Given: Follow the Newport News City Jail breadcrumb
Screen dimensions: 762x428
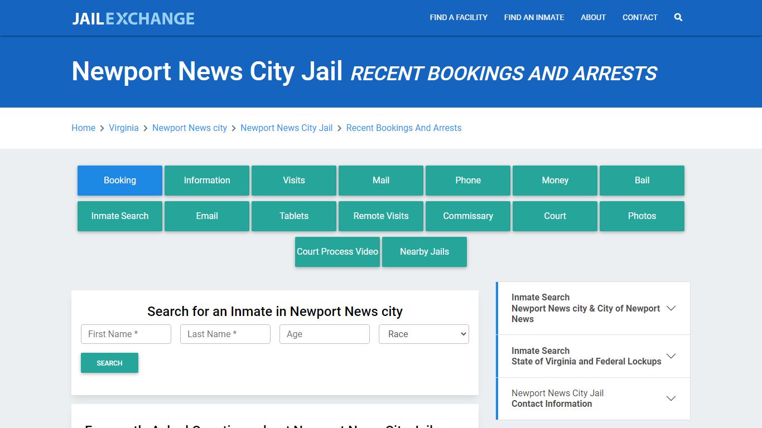Looking at the screenshot, I should click(x=286, y=128).
